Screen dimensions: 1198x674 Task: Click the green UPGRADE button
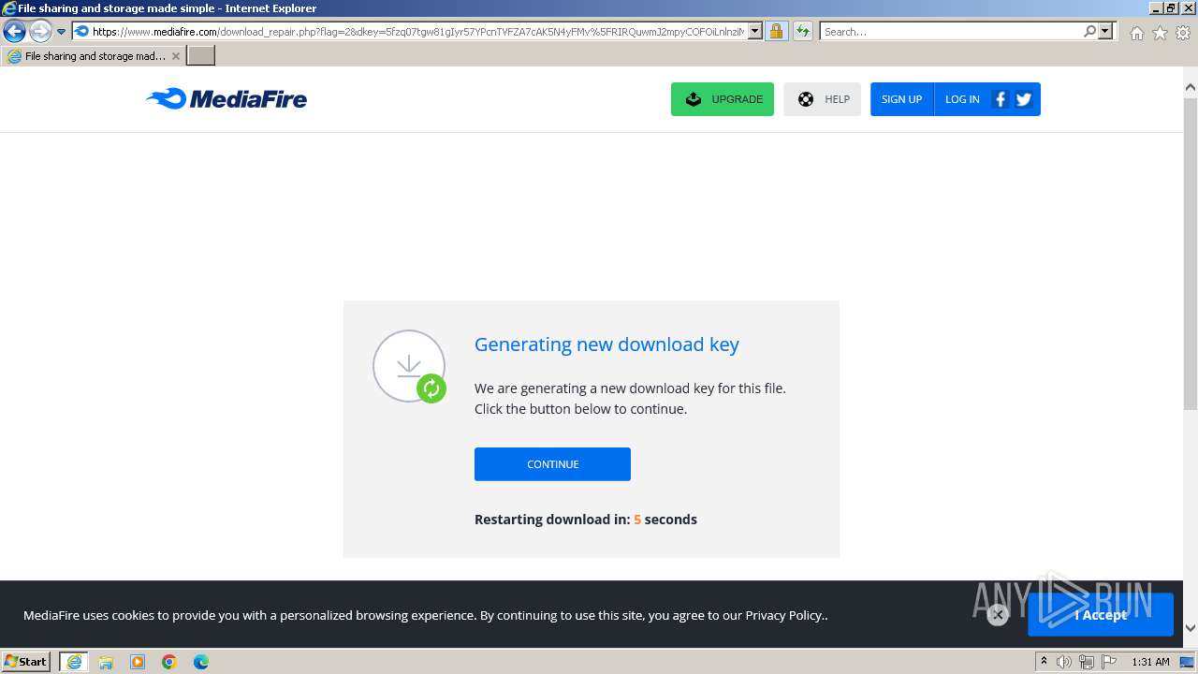(723, 99)
